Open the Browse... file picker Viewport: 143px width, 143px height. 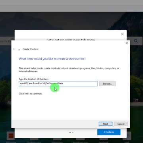click(108, 84)
